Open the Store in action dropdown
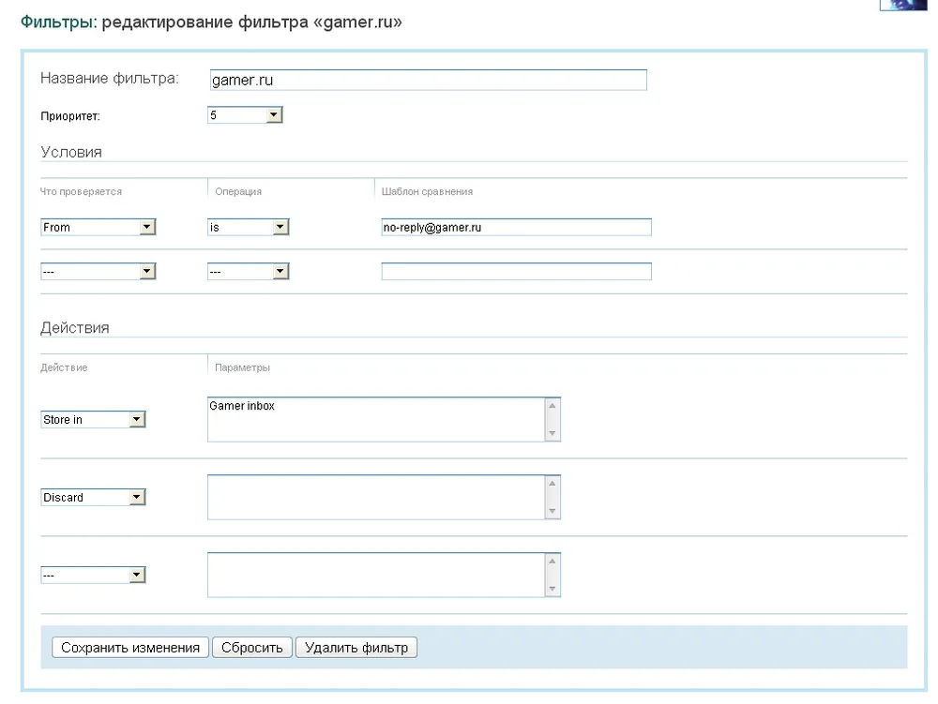This screenshot has width=938, height=704. pyautogui.click(x=93, y=420)
